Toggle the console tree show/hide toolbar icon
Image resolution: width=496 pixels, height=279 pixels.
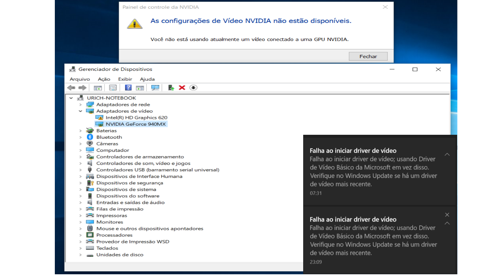tap(98, 88)
